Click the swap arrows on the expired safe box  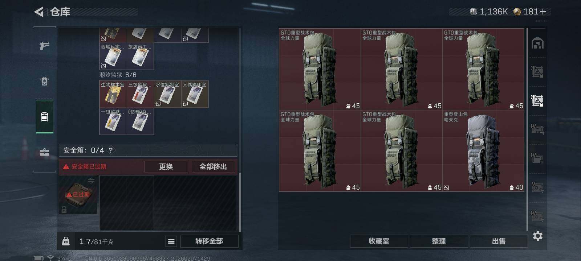pyautogui.click(x=91, y=180)
